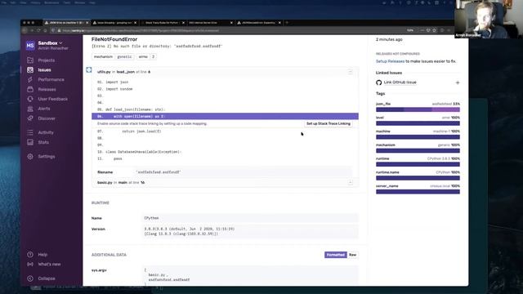
Task: Click the browser bookmark star icon
Action: 434,30
